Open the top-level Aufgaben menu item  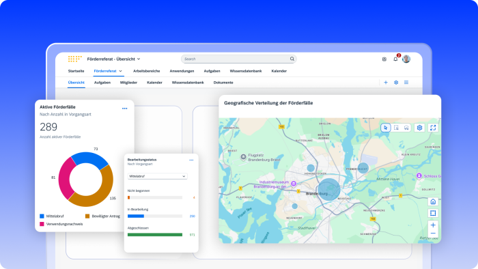tap(212, 71)
